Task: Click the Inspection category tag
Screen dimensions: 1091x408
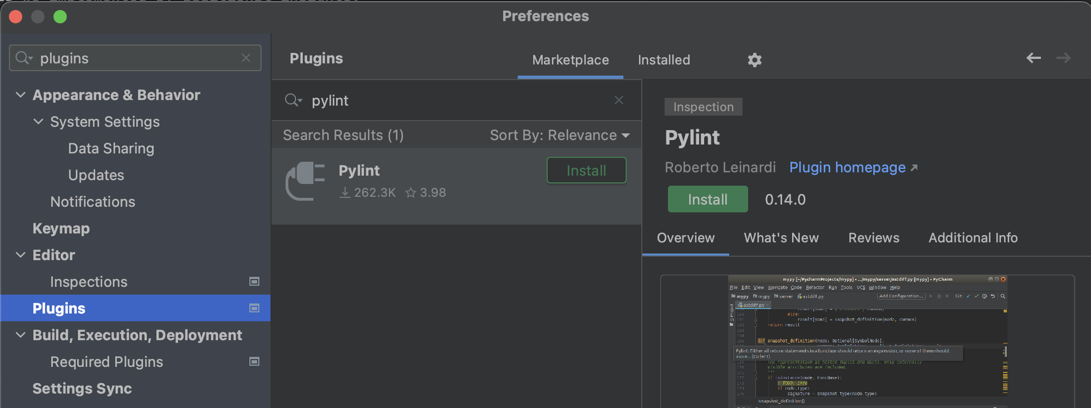Action: 704,107
